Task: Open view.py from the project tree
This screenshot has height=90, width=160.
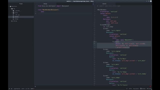Action: click(x=16, y=19)
